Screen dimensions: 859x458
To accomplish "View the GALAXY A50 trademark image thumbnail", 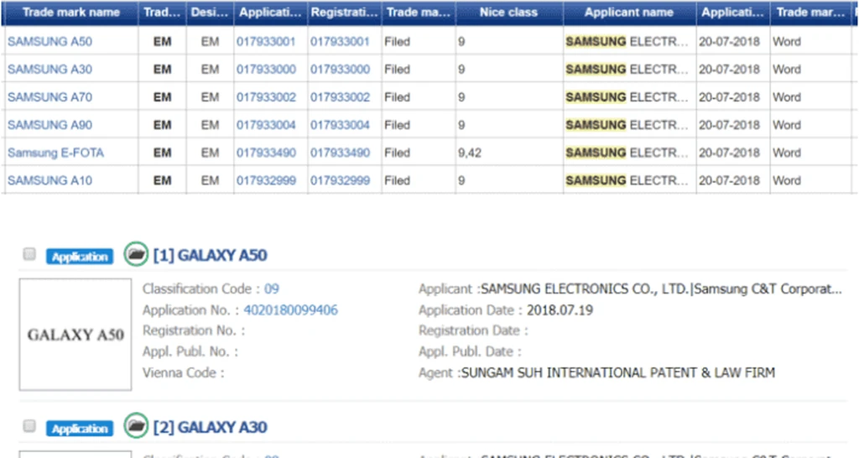I will tap(75, 334).
